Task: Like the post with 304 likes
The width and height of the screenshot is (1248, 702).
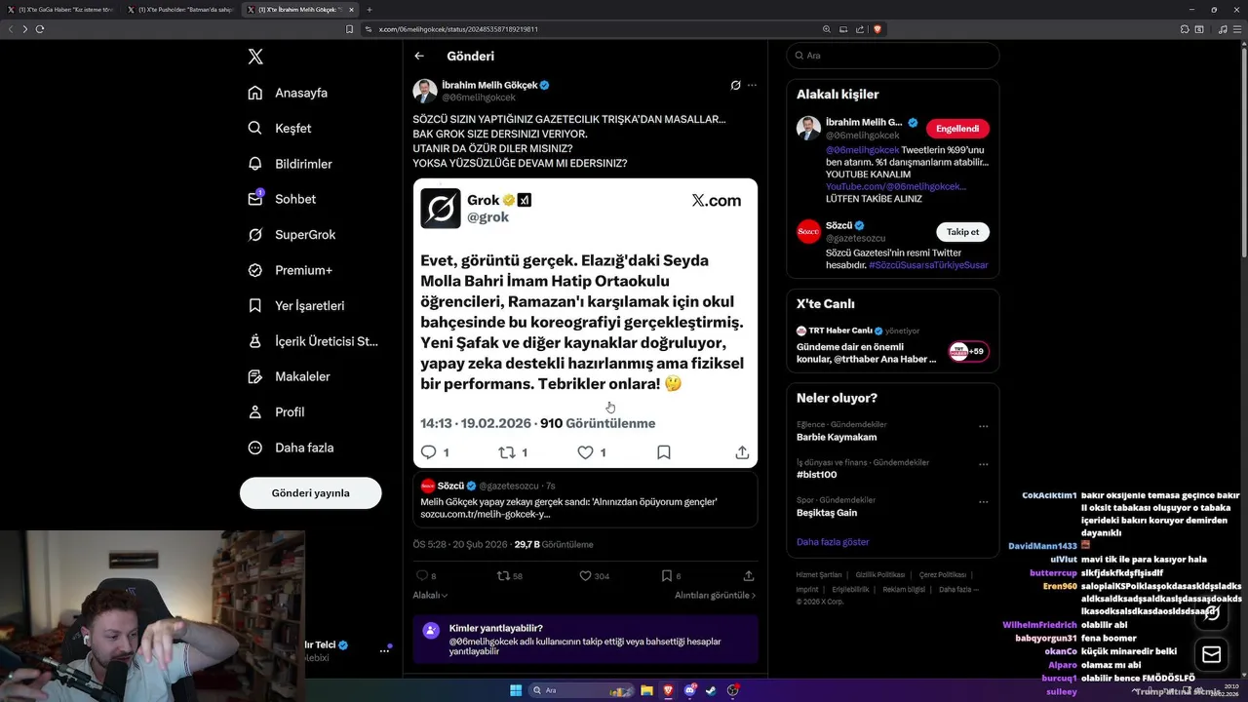Action: pyautogui.click(x=594, y=576)
